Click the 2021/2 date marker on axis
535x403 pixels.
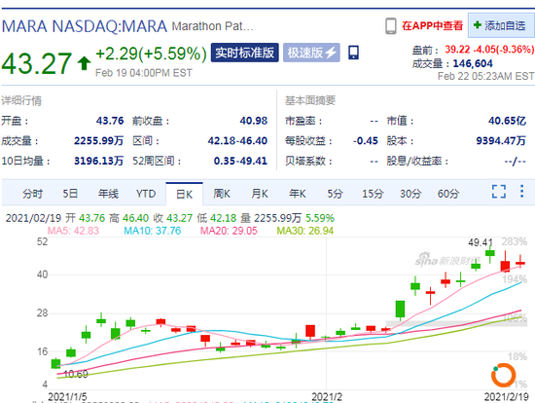[x=327, y=396]
